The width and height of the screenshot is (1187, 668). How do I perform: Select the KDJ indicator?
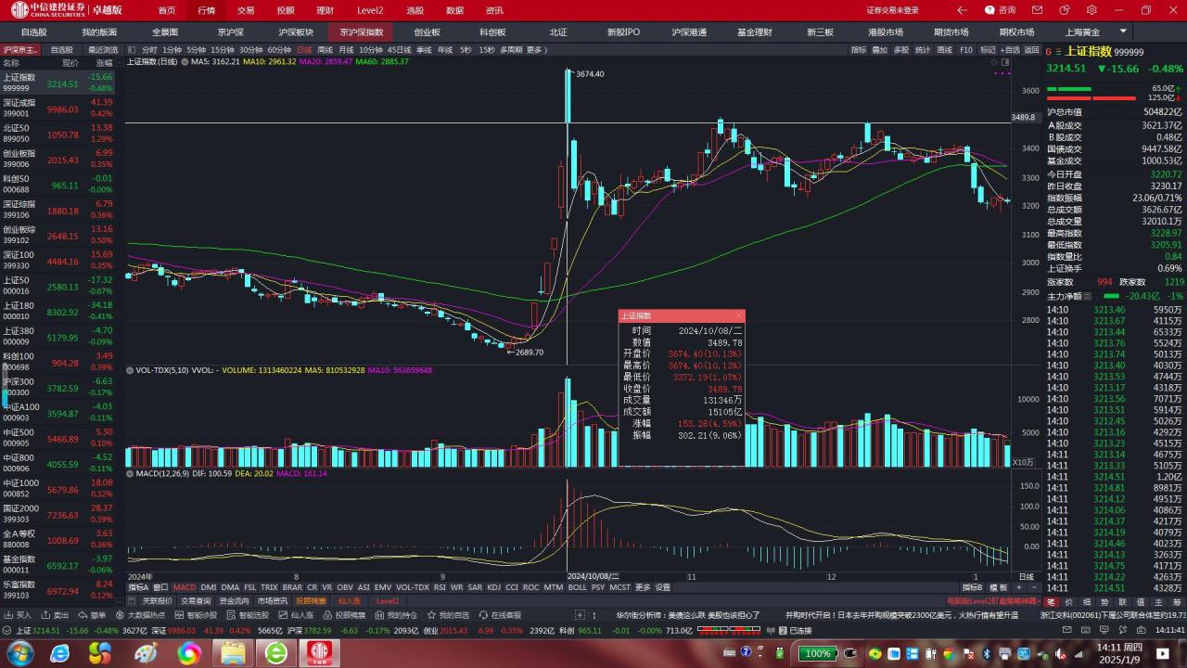pos(493,587)
